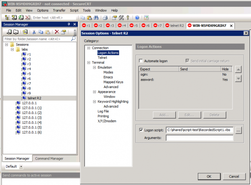Pin the Session Manager panel
This screenshot has height=185, width=251.
click(69, 25)
